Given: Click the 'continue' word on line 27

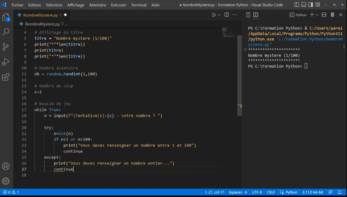Looking at the screenshot, I should click(63, 169).
